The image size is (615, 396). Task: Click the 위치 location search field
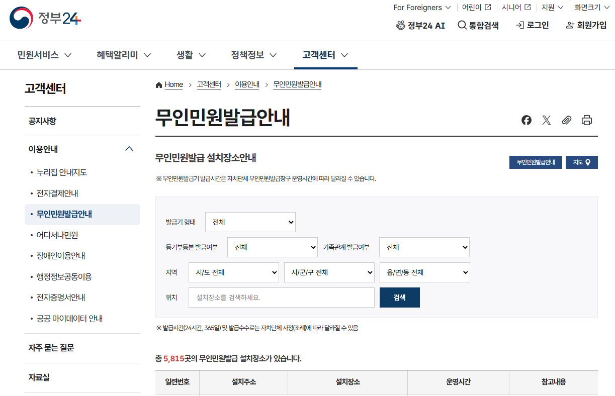click(281, 297)
